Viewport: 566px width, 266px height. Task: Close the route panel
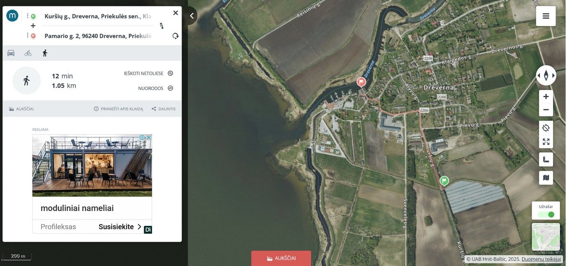pyautogui.click(x=176, y=13)
